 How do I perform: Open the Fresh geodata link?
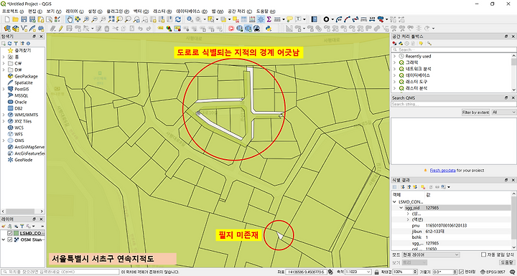click(x=443, y=171)
